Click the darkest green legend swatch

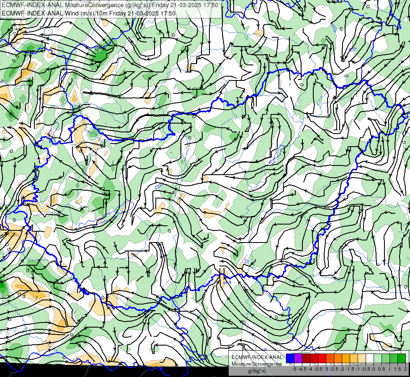pos(402,358)
